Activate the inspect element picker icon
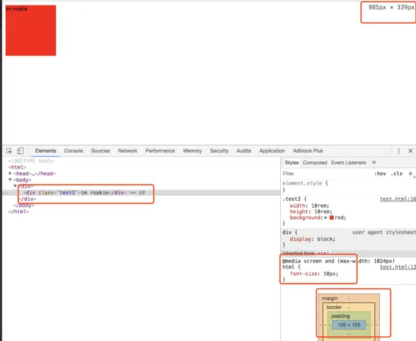This screenshot has width=416, height=341. [9, 151]
